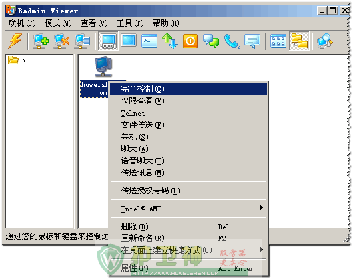Click the scan for Radmin servers icon
357x279 pixels.
tap(325, 41)
